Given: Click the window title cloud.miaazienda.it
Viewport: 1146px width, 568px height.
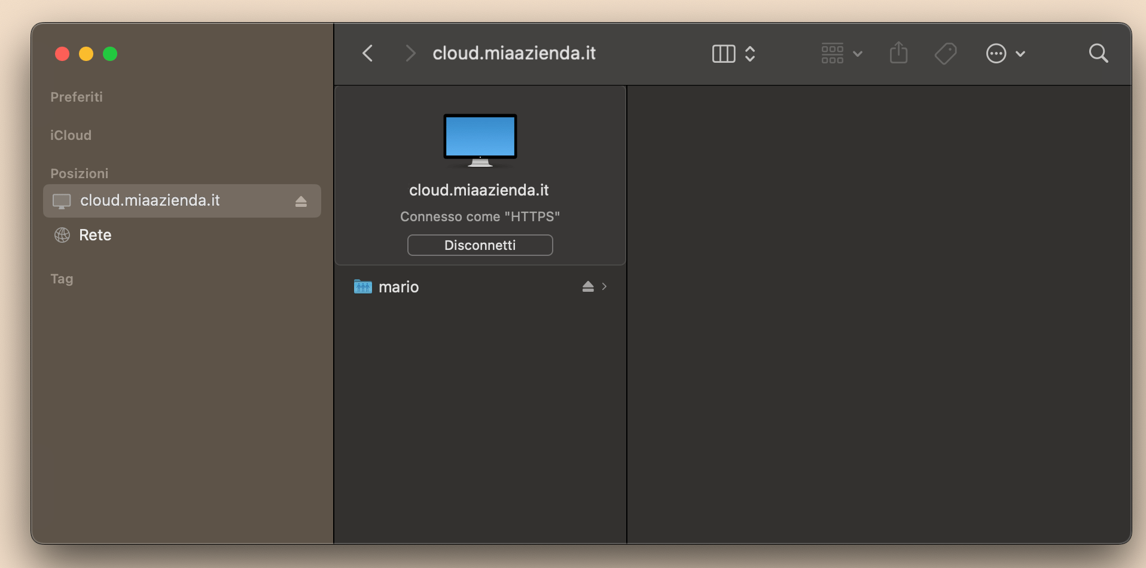Looking at the screenshot, I should pos(514,53).
